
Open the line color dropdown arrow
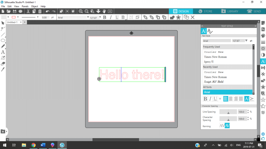[x=18, y=17]
